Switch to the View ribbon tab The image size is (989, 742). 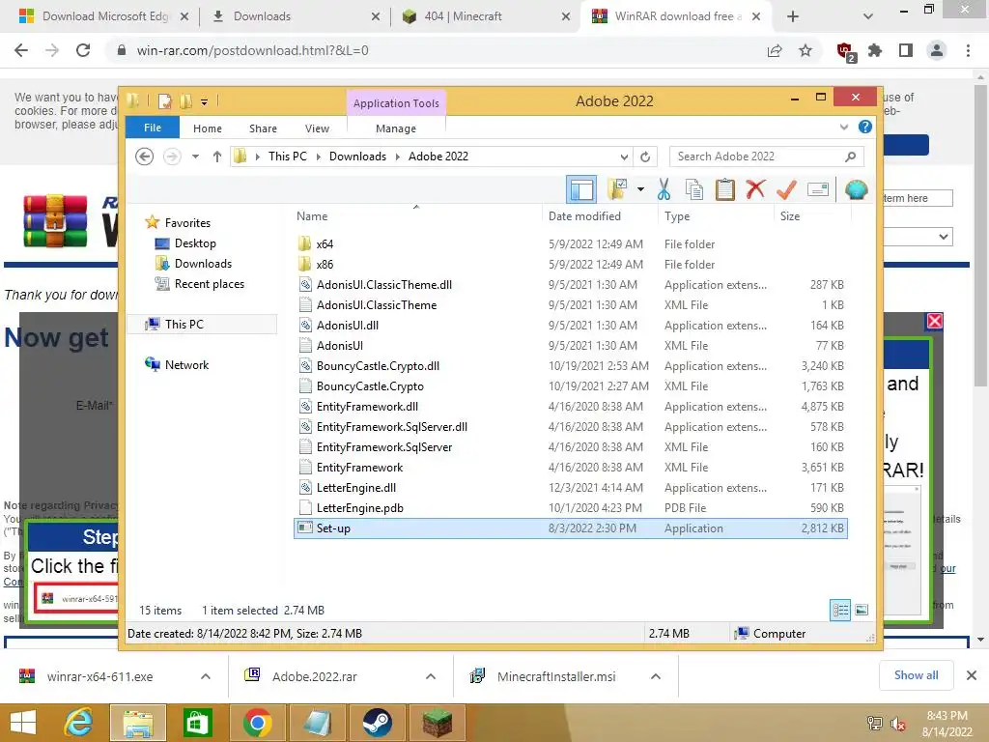tap(317, 128)
